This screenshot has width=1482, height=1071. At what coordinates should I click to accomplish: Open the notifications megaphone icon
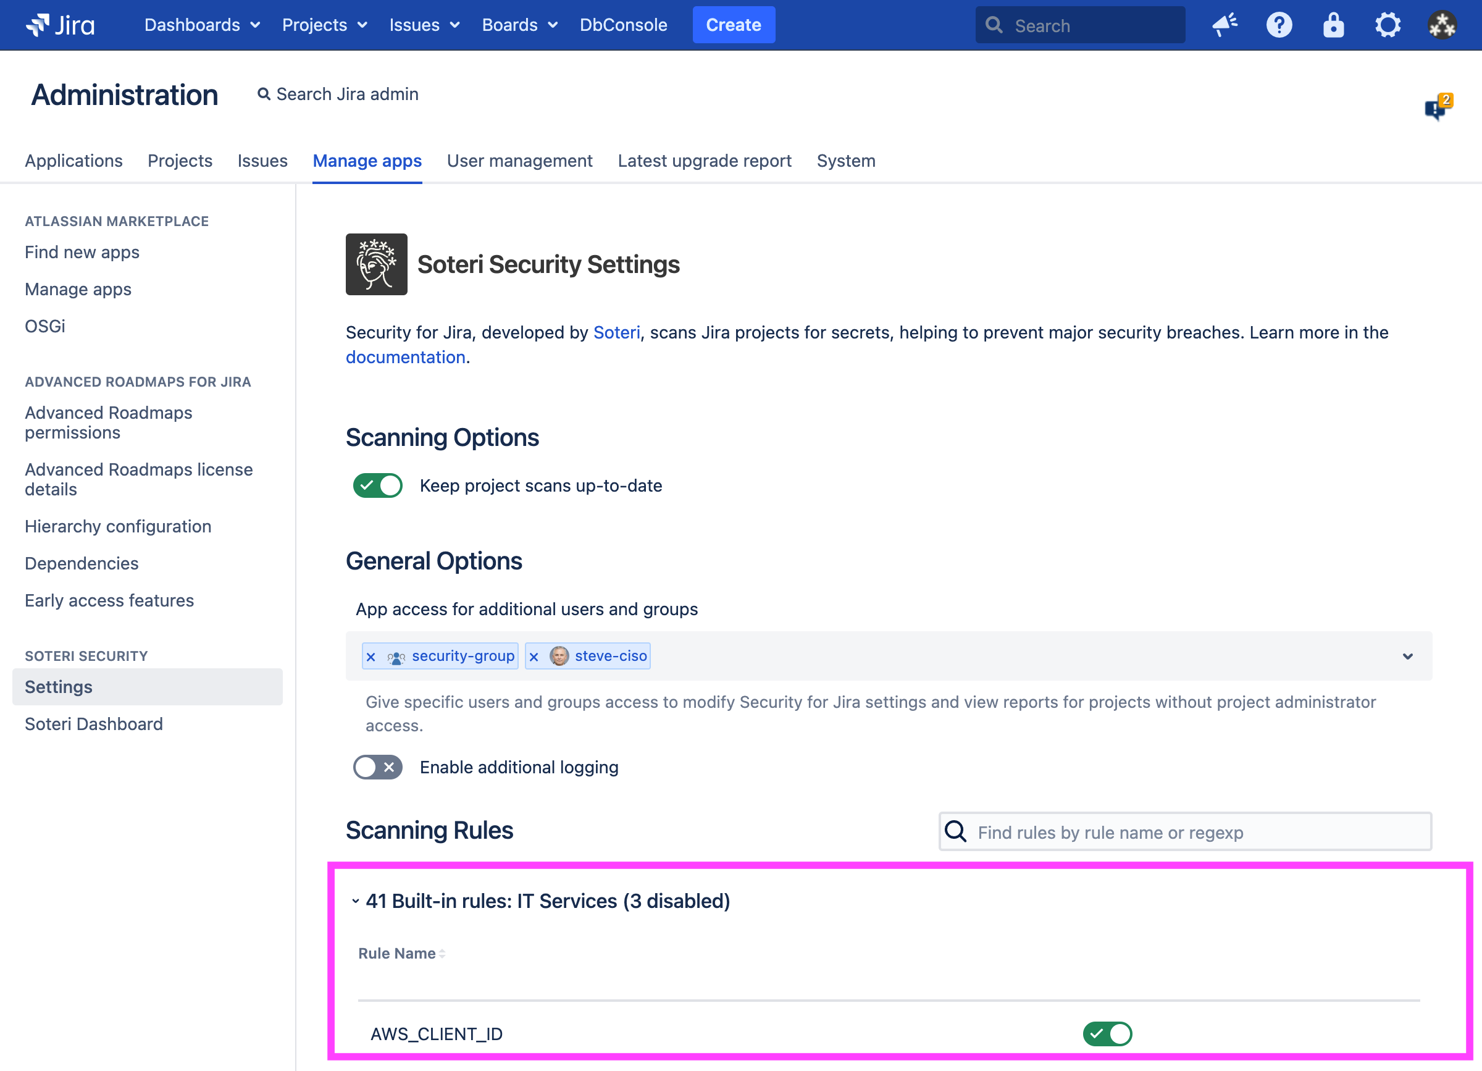(1225, 25)
